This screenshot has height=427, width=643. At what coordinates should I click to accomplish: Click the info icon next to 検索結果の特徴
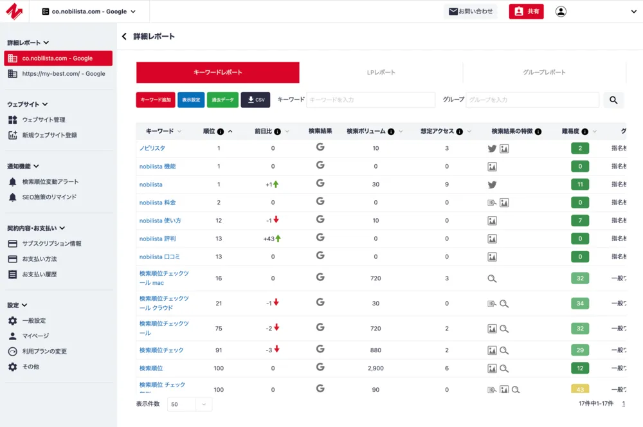(538, 132)
